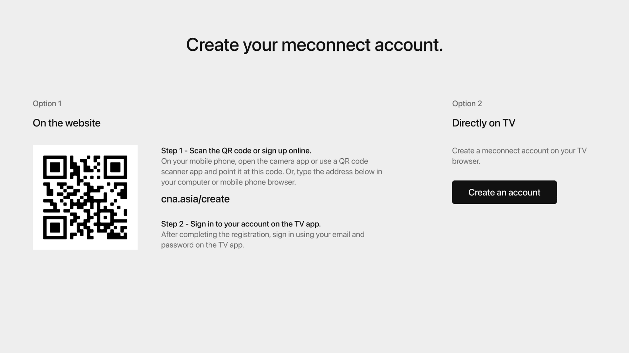This screenshot has height=353, width=629.
Task: Click the QR code's top-right finder square
Action: [x=115, y=167]
